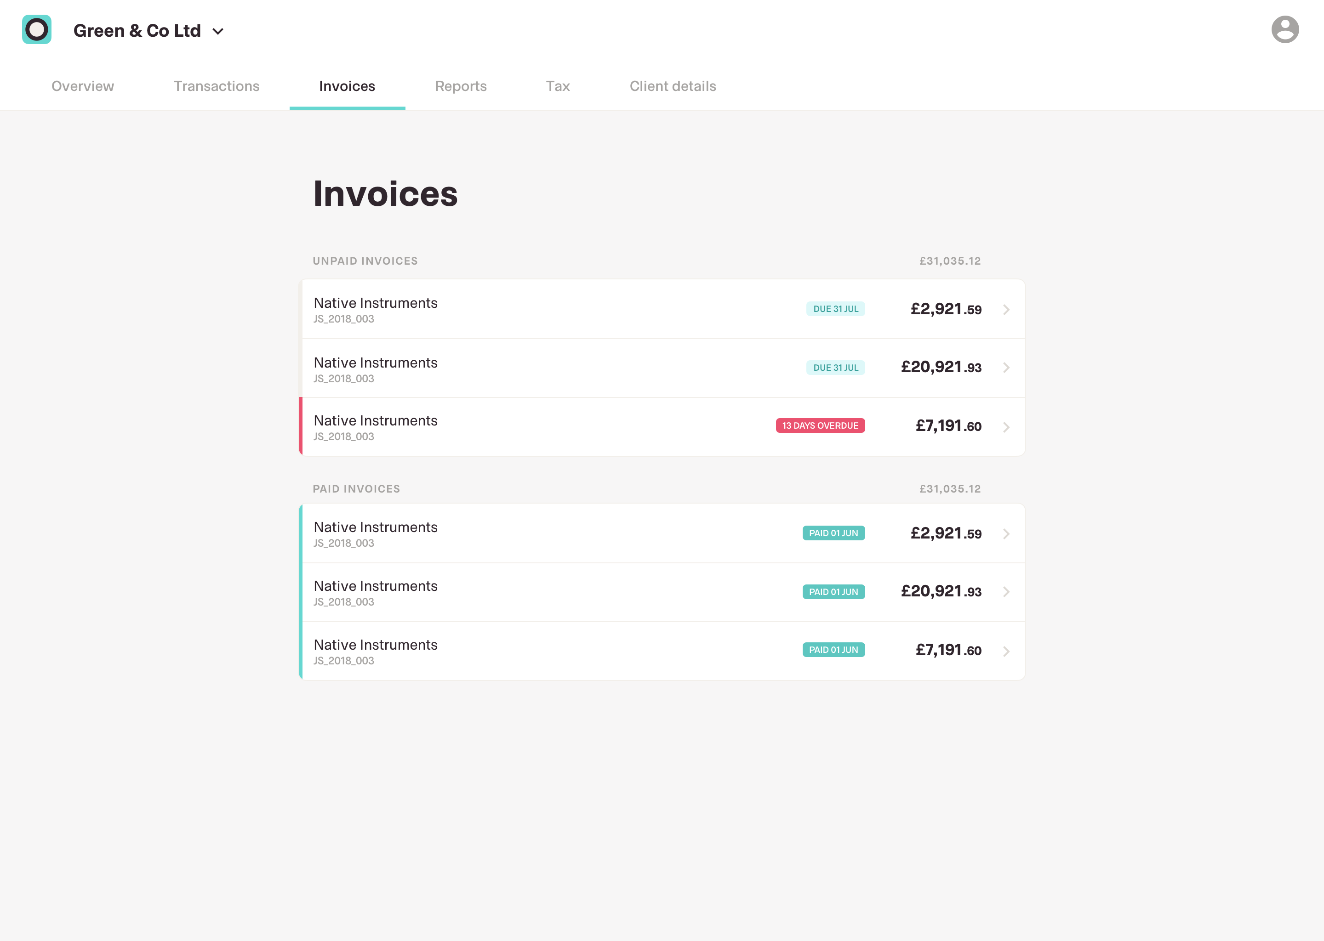The height and width of the screenshot is (941, 1324).
Task: Click chevron on unpaid £2,921.59 invoice
Action: point(1006,309)
